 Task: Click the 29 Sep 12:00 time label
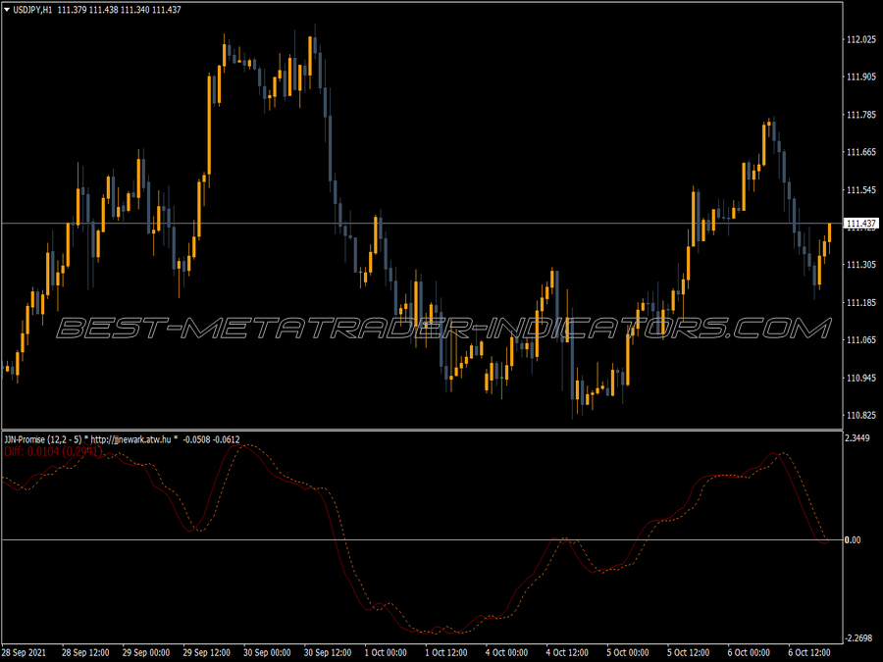[x=206, y=652]
